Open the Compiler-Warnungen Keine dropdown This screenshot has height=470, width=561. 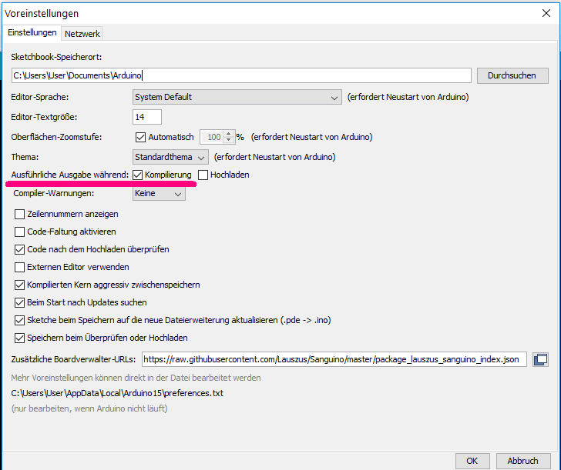(159, 194)
